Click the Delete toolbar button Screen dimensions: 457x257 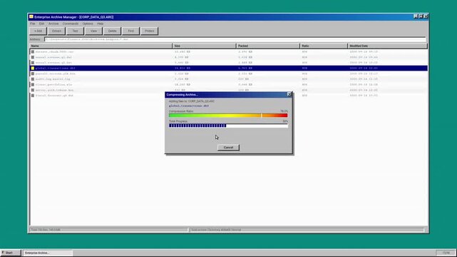tap(112, 31)
